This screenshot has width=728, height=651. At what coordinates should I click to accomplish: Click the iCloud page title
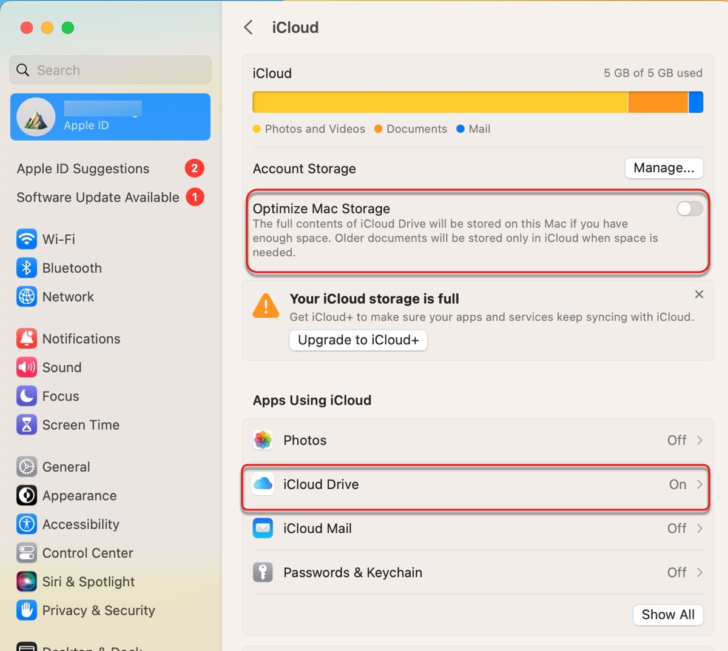pos(295,27)
